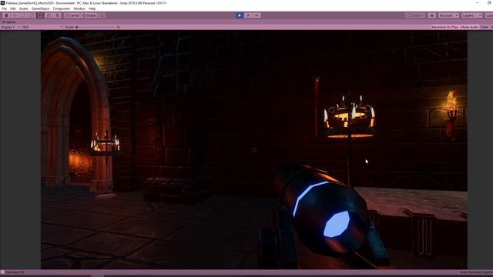The width and height of the screenshot is (493, 277).
Task: Open the editor Layout dropdown
Action: pos(489,15)
